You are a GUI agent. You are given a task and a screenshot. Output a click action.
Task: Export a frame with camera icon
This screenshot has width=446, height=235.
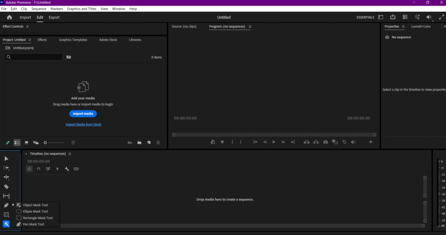[x=325, y=142]
